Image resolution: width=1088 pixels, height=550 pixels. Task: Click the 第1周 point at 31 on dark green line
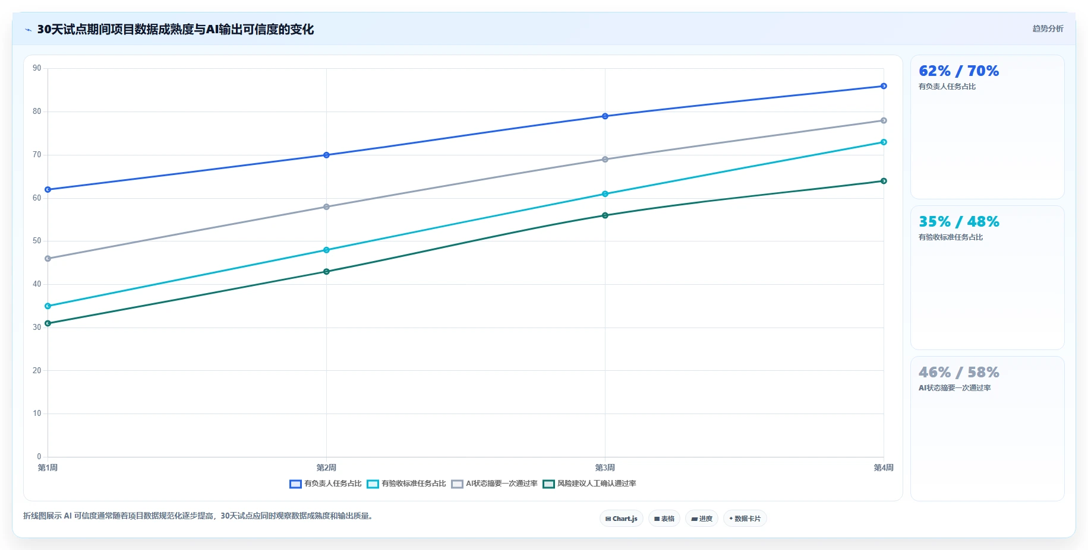[48, 323]
